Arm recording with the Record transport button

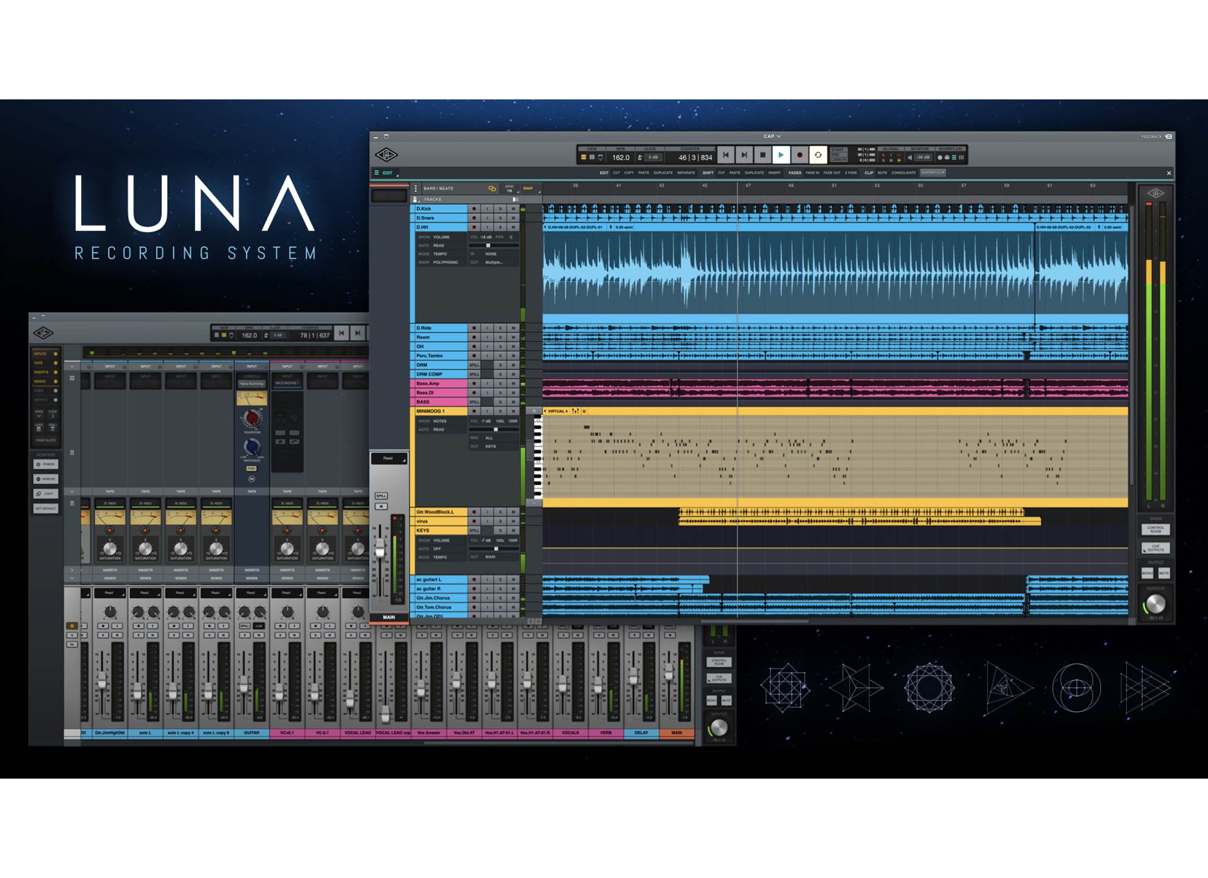800,155
